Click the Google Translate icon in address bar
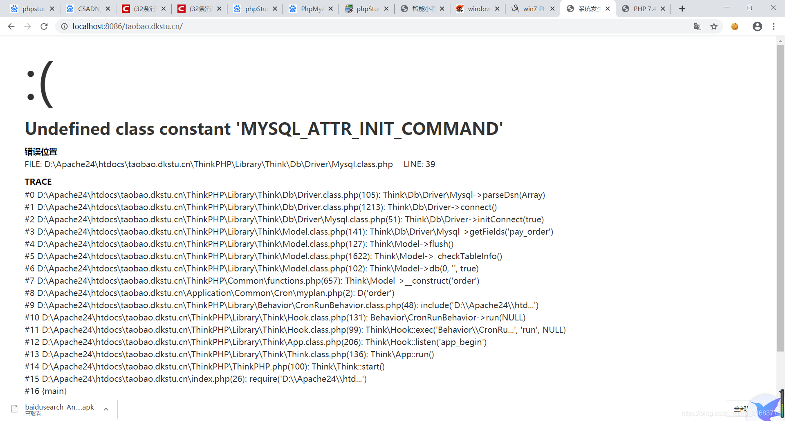The width and height of the screenshot is (785, 421). click(x=698, y=26)
